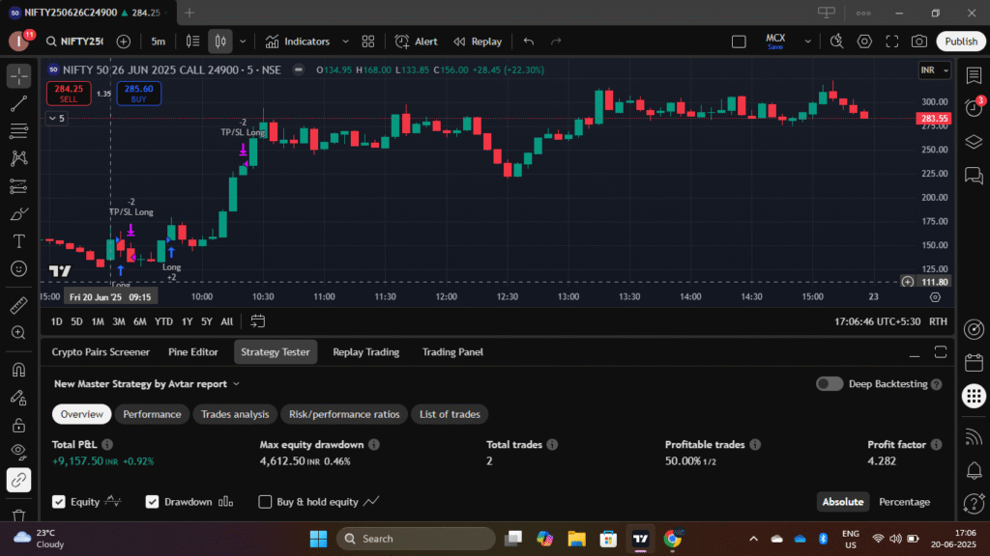Image resolution: width=990 pixels, height=556 pixels.
Task: Open the forecasting and measurement tools
Action: 19,186
